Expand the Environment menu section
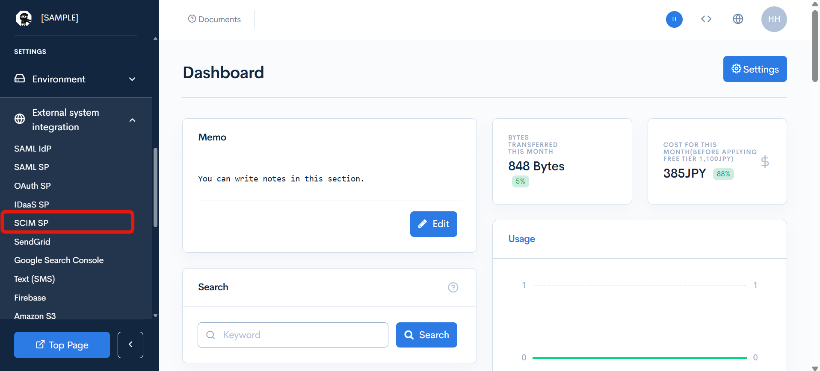 click(x=75, y=79)
